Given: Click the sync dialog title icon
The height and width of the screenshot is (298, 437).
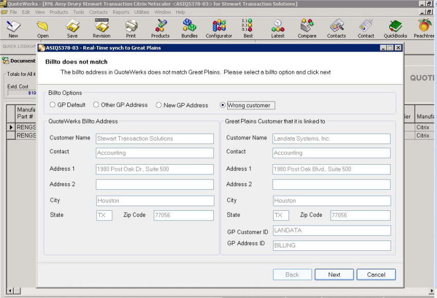Looking at the screenshot, I should click(x=42, y=48).
